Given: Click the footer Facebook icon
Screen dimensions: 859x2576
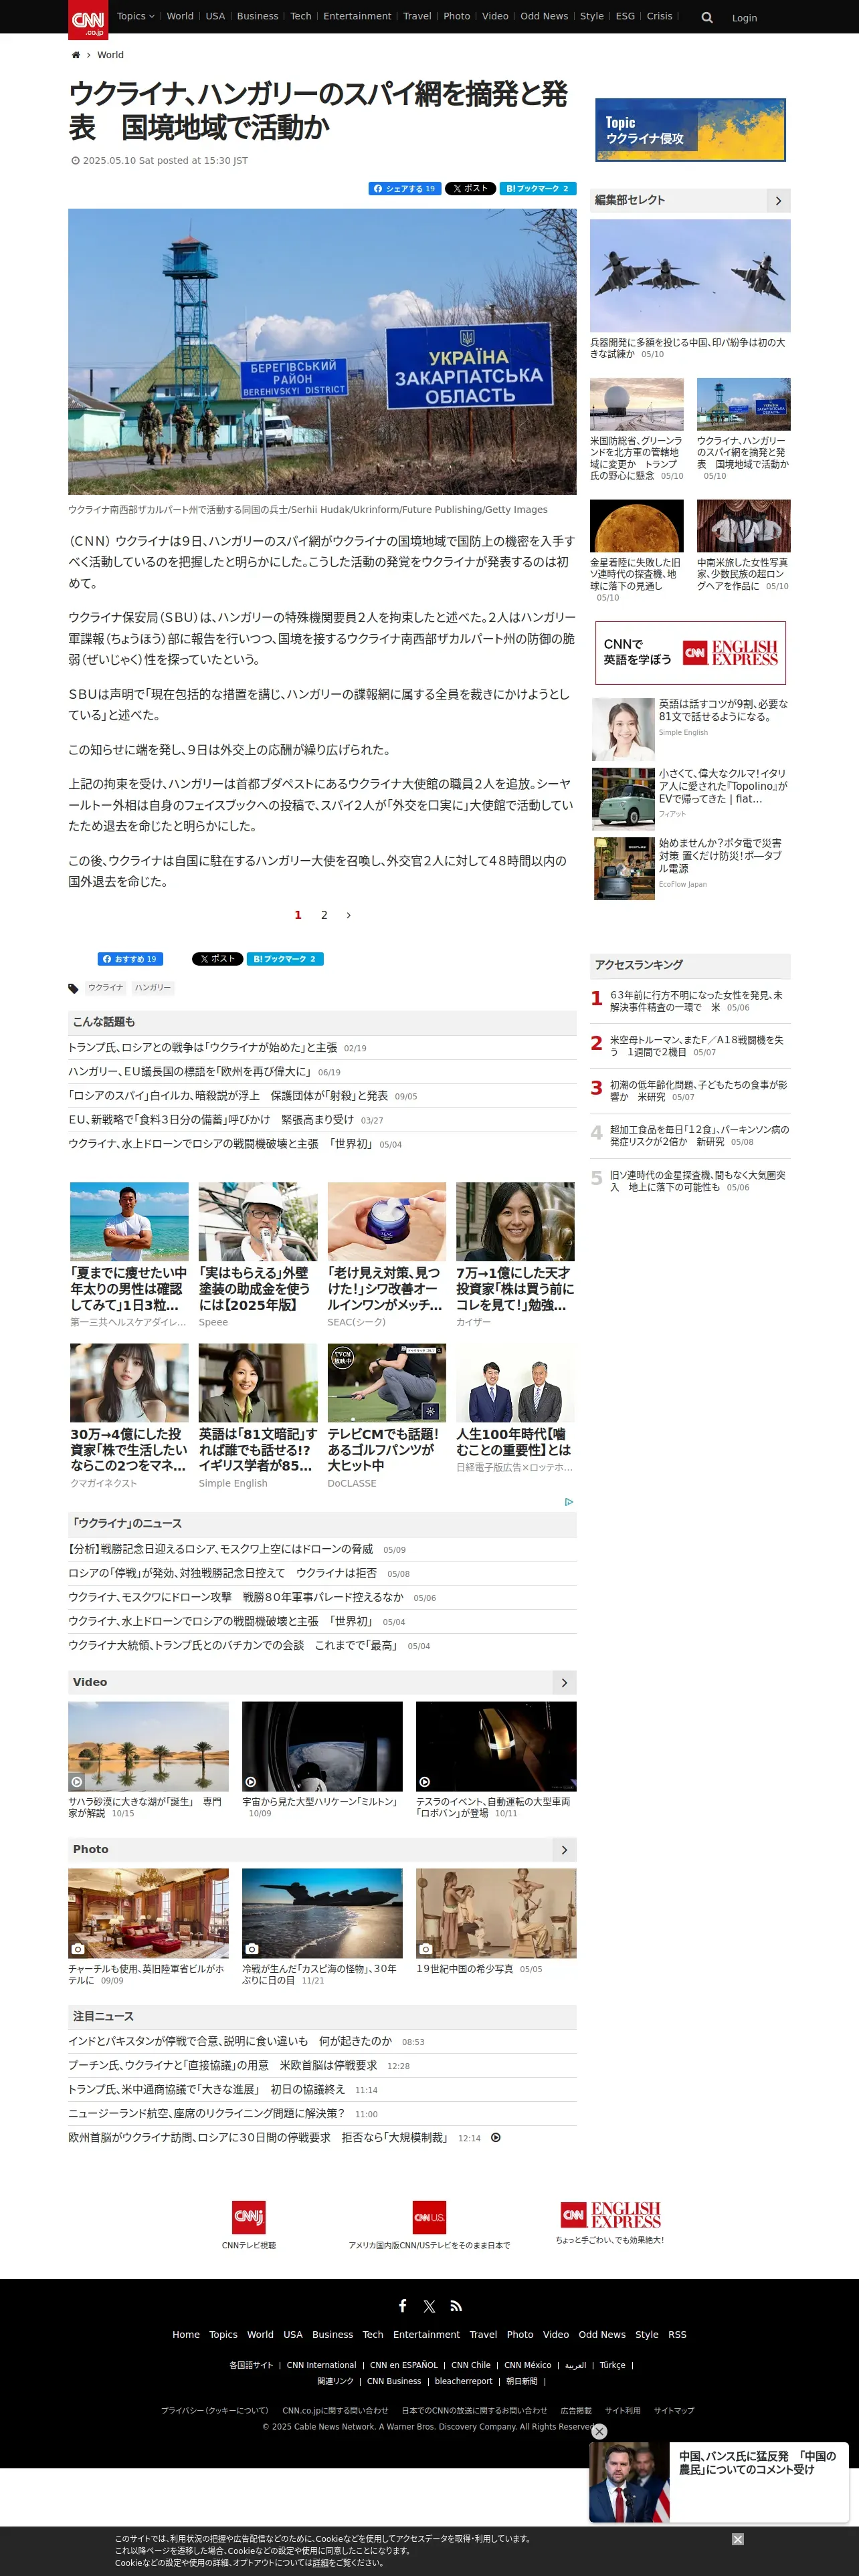Looking at the screenshot, I should (402, 2306).
